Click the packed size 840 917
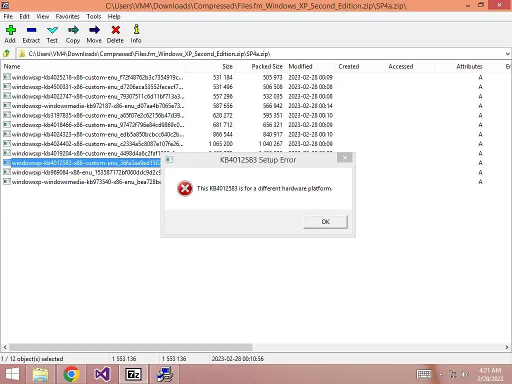The height and width of the screenshot is (384, 512). (272, 134)
